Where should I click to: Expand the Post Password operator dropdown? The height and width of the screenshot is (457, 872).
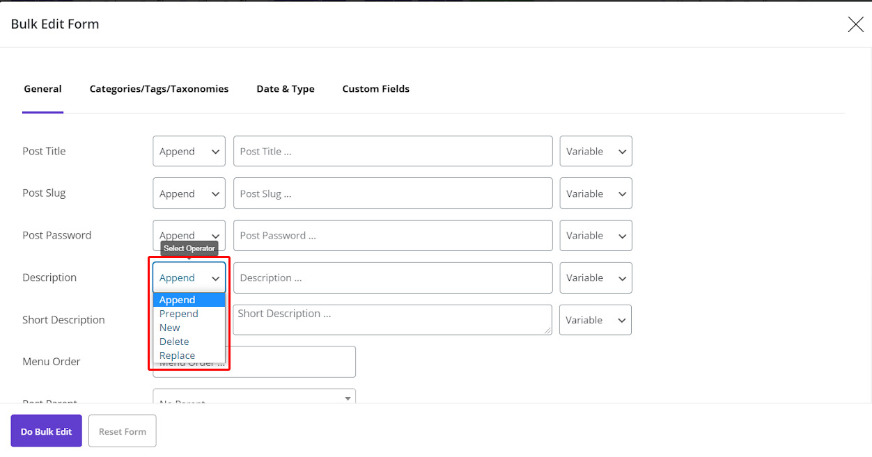point(189,235)
